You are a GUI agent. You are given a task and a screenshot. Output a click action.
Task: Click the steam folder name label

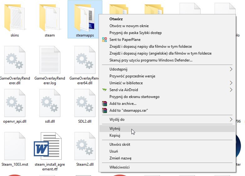tap(50, 35)
